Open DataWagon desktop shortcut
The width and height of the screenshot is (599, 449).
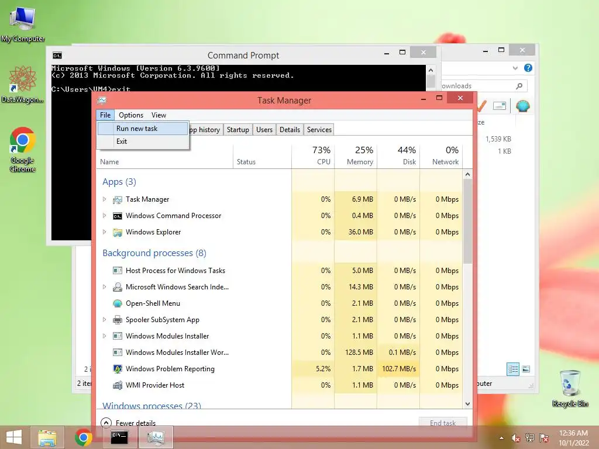pos(23,84)
